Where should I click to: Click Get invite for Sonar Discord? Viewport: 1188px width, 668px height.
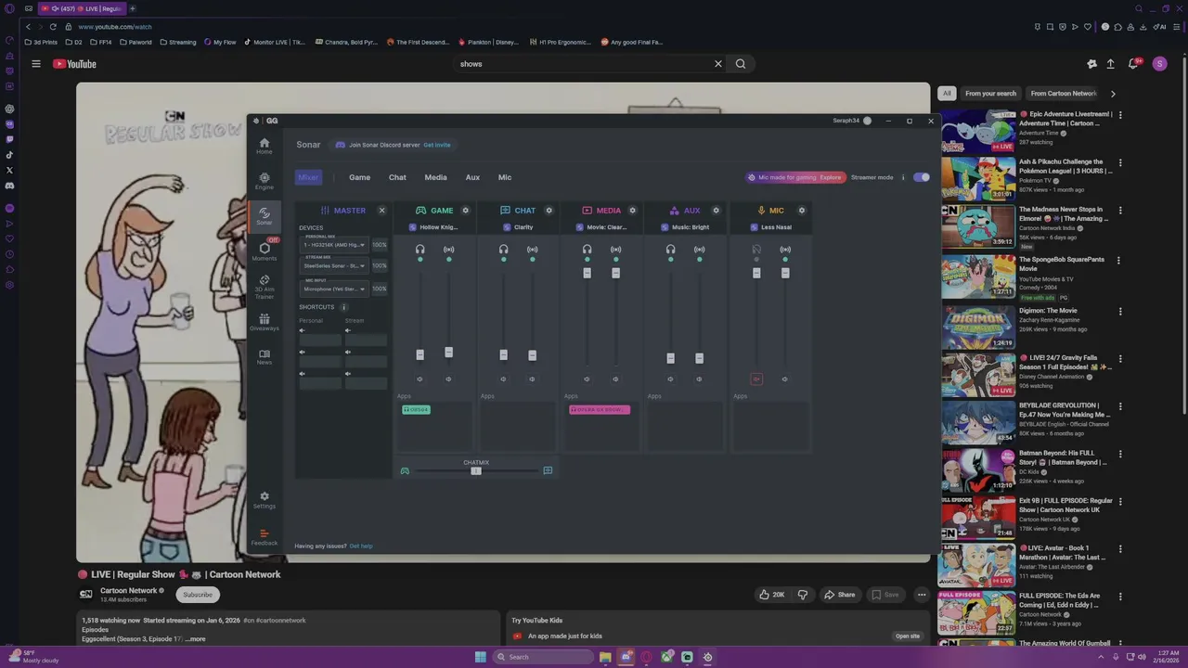click(x=436, y=145)
